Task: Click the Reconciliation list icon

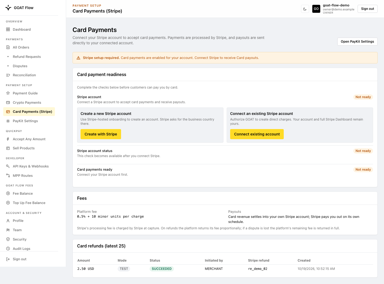Action: pos(8,75)
